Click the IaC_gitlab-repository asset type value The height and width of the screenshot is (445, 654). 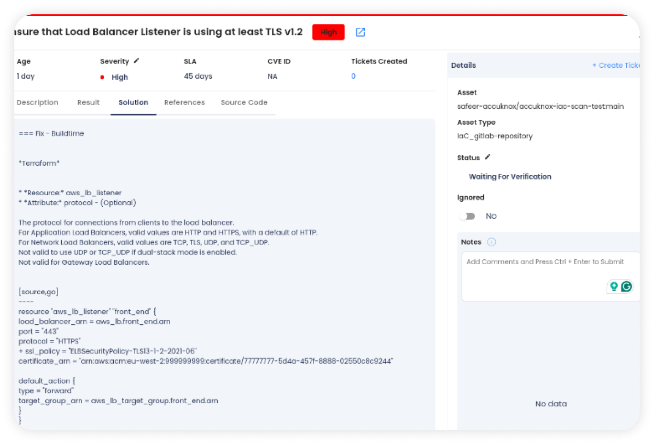[x=495, y=136]
